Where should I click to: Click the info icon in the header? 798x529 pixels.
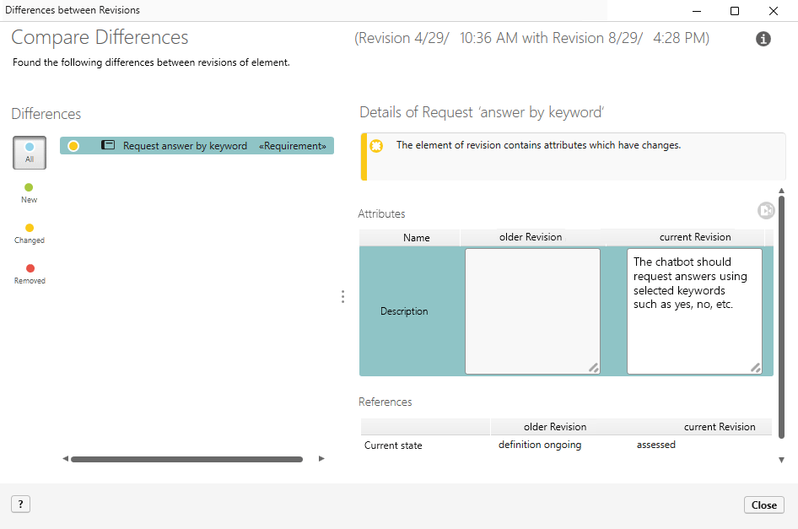click(763, 39)
